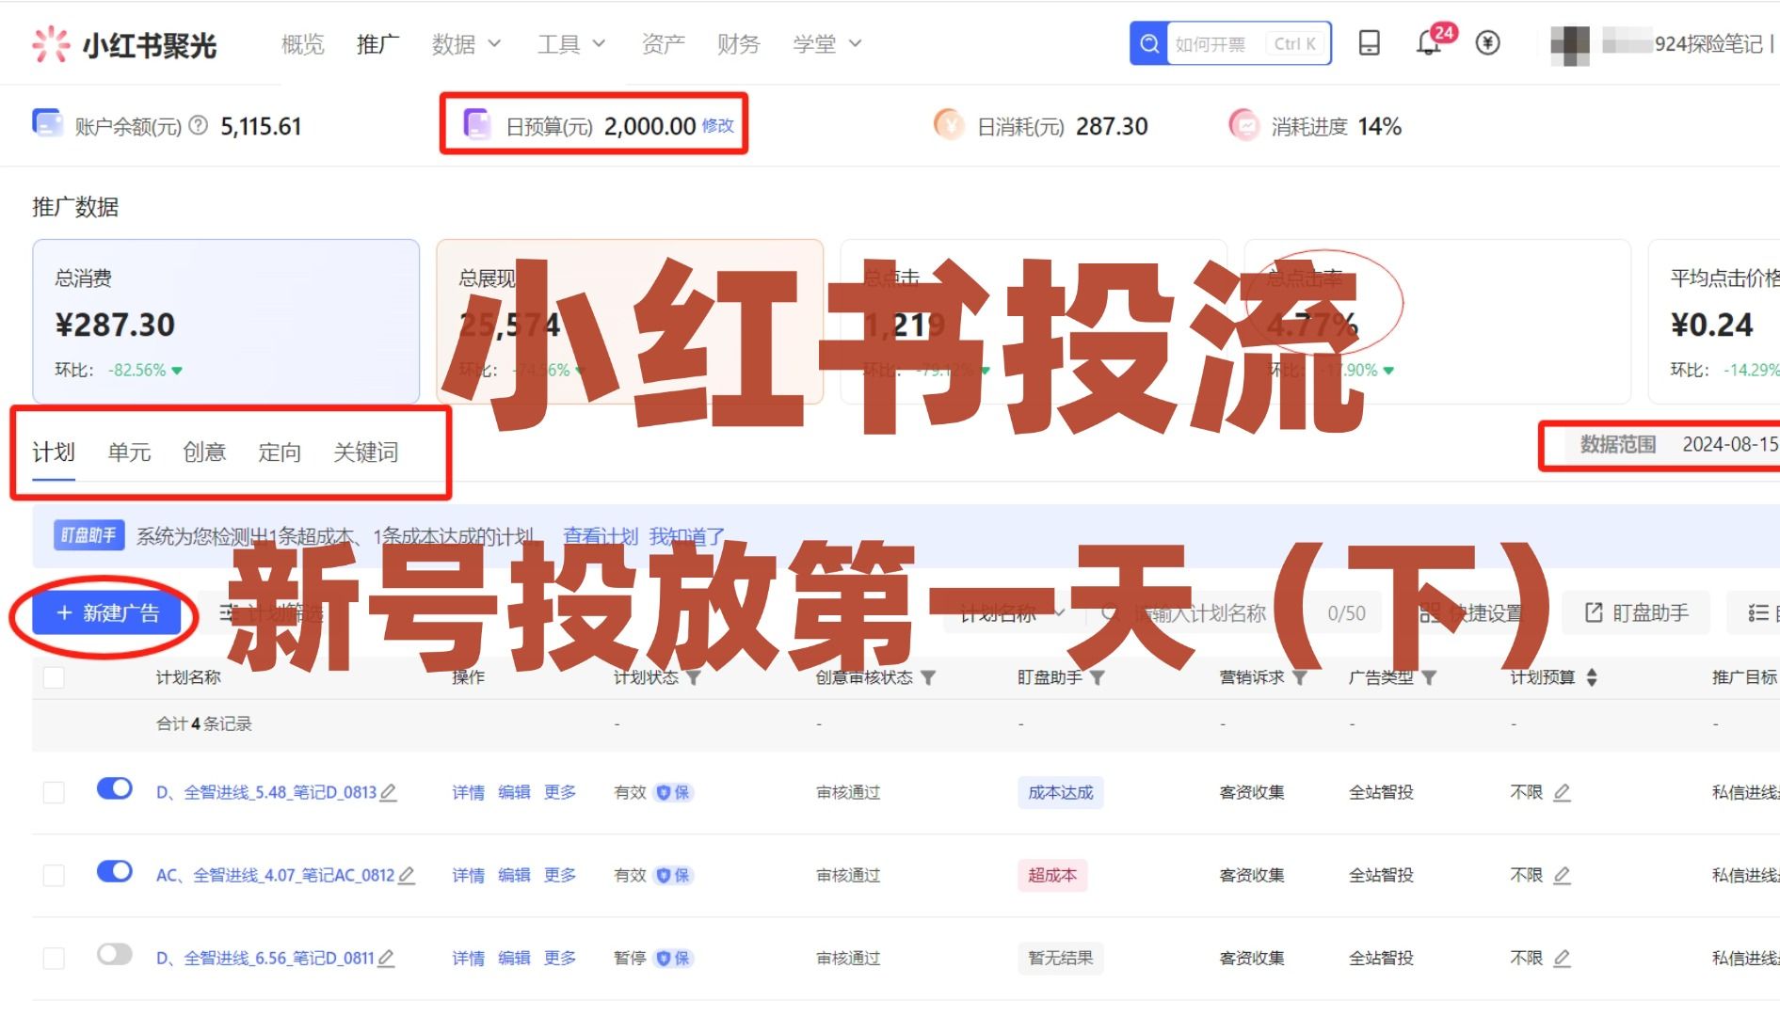Click 更多 for plan D_0813
This screenshot has width=1780, height=1016.
pyautogui.click(x=560, y=792)
